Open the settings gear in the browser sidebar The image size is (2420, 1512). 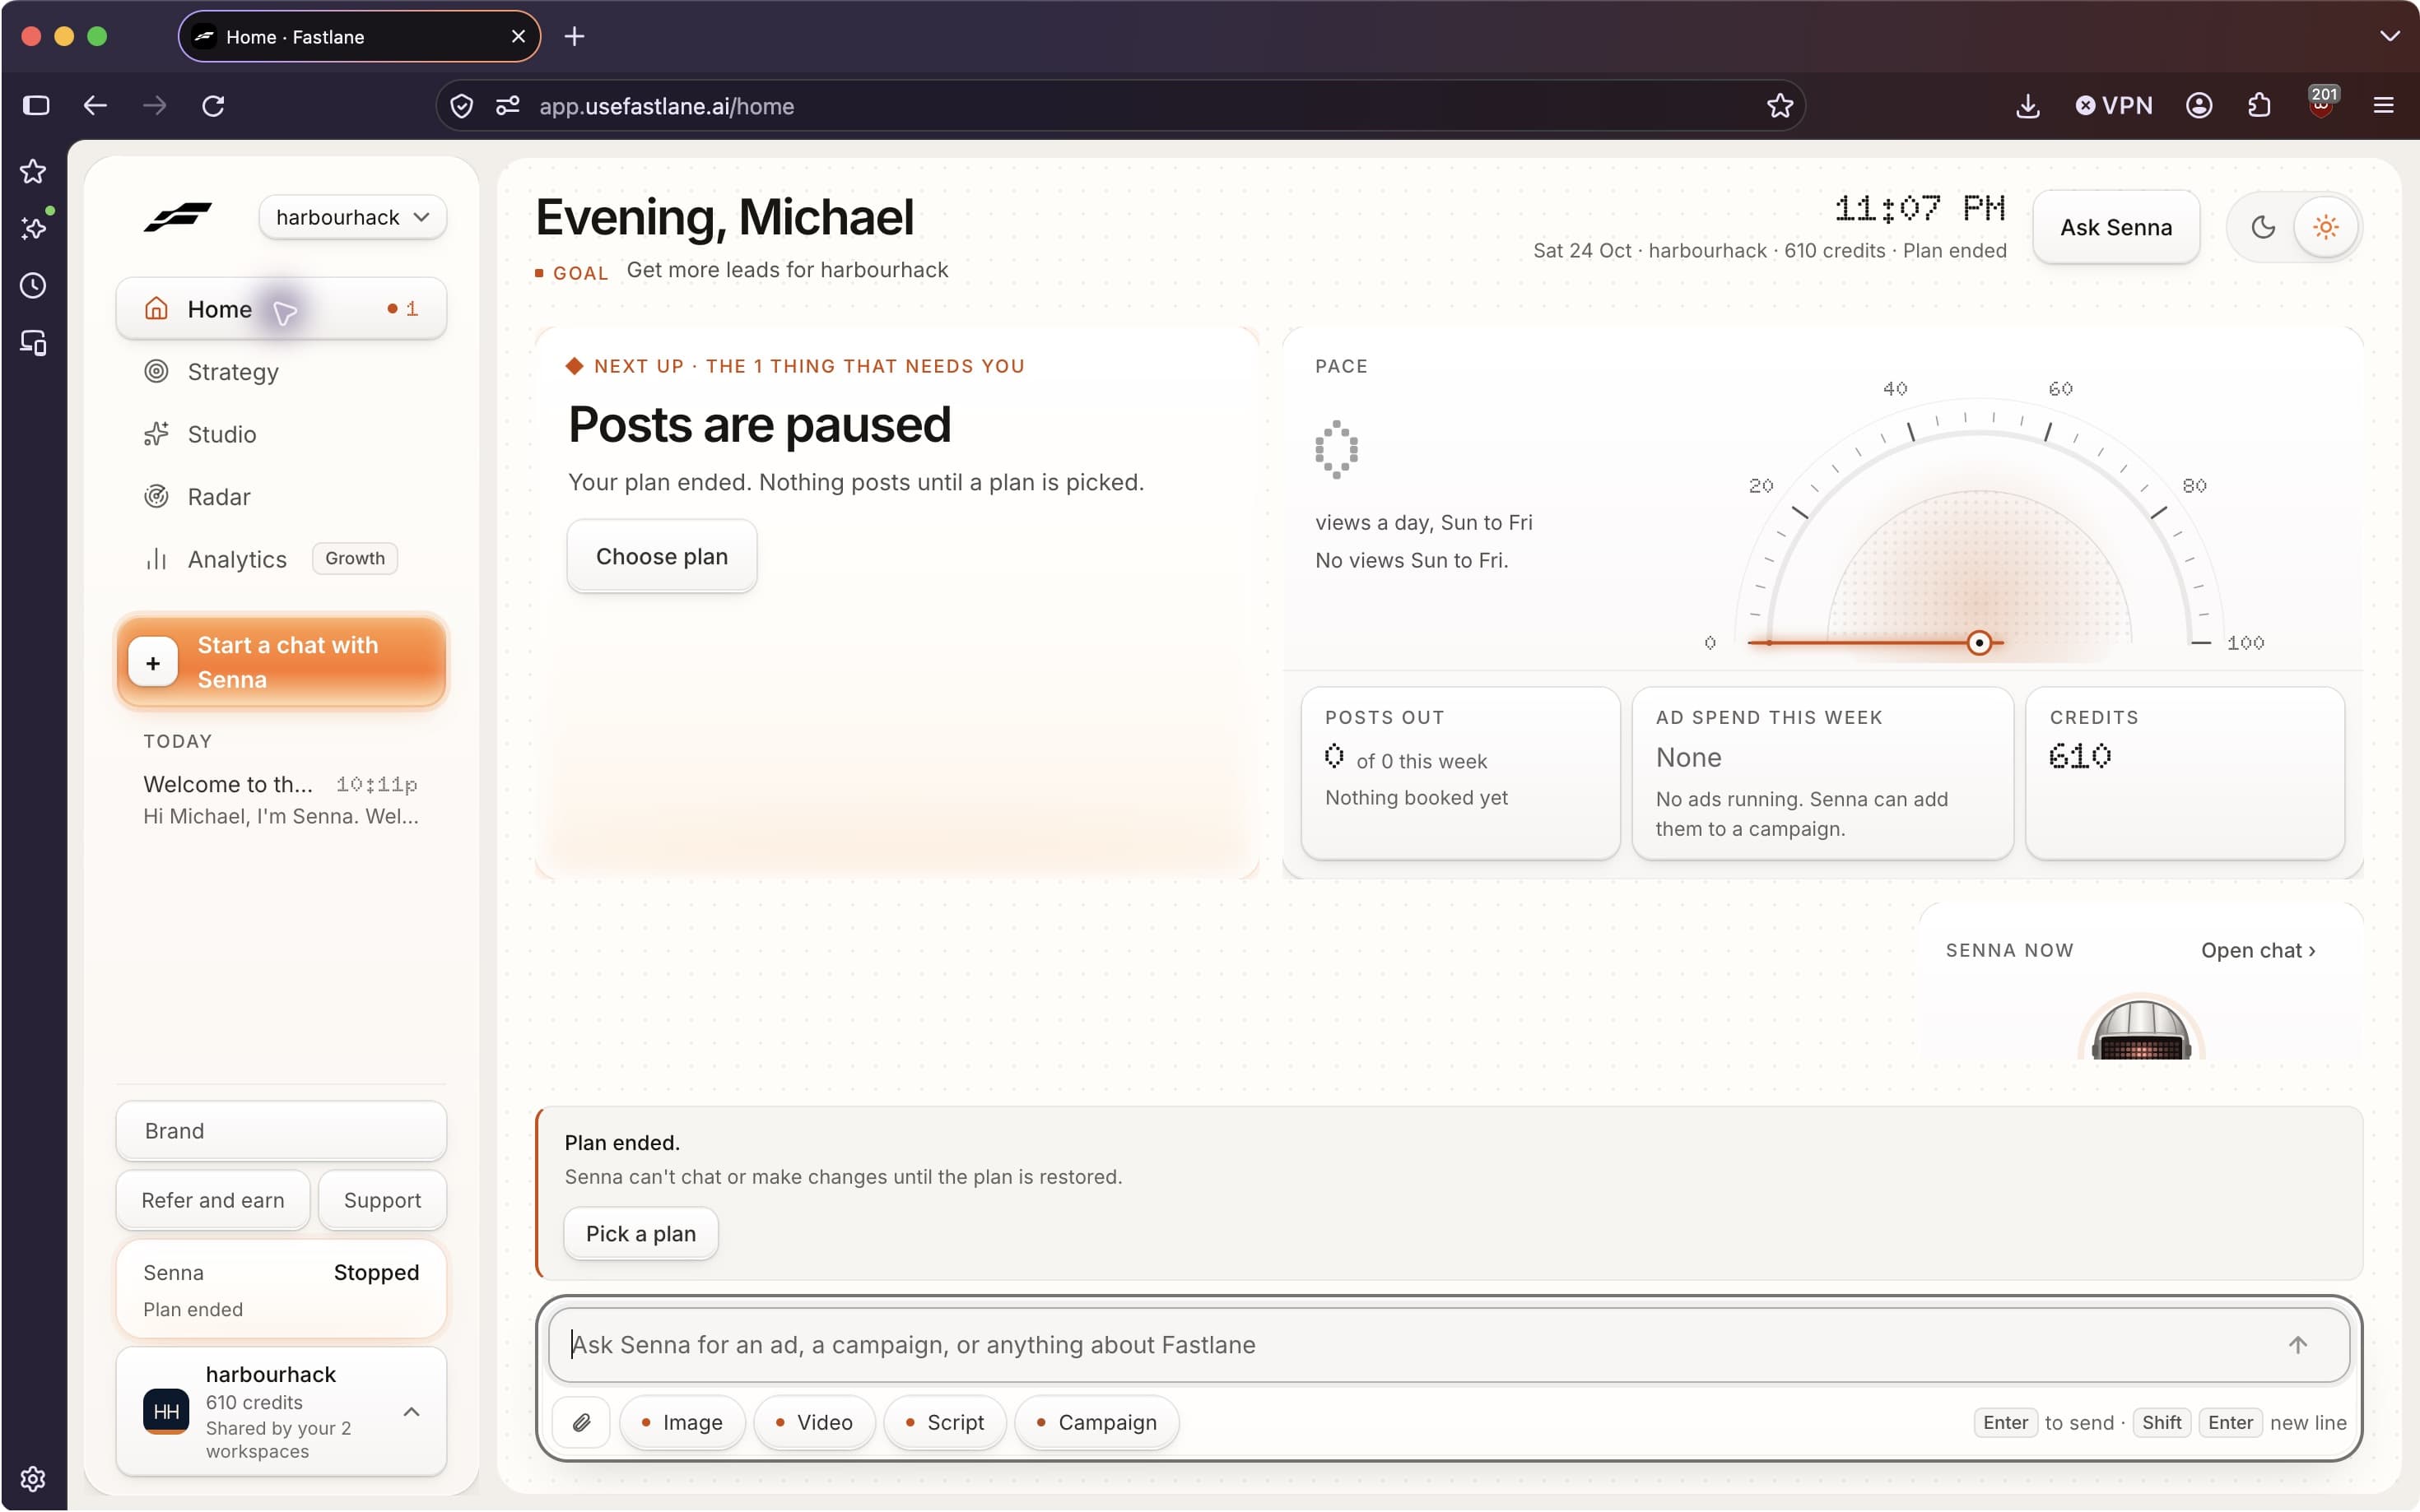[33, 1478]
